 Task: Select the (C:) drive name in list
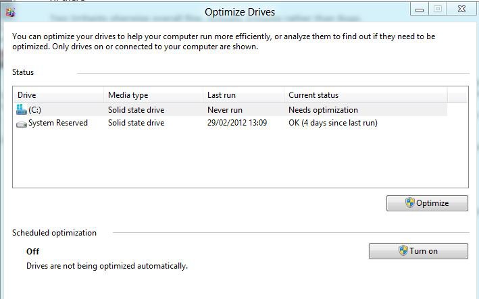[x=35, y=110]
